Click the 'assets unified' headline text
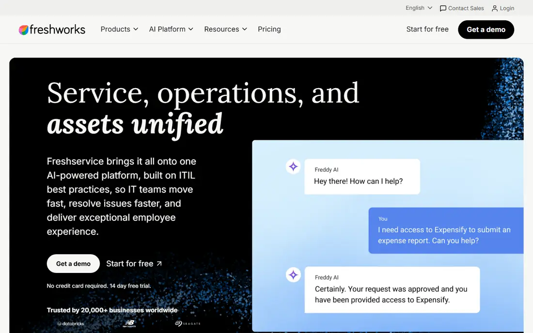The image size is (533, 333). coord(135,124)
